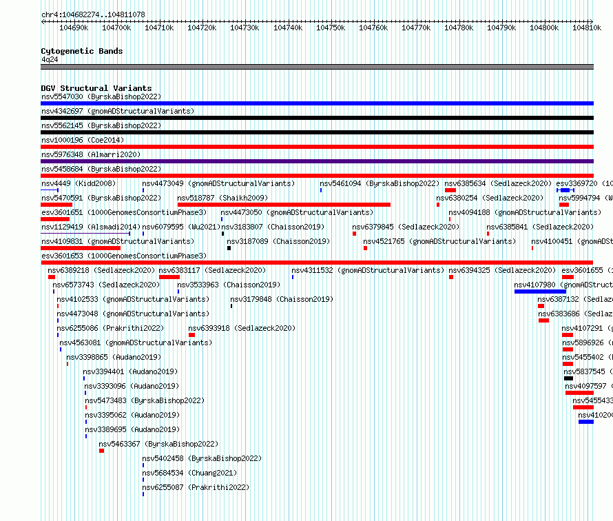Select the nsv4342697 gnomAD black bar

(317, 118)
